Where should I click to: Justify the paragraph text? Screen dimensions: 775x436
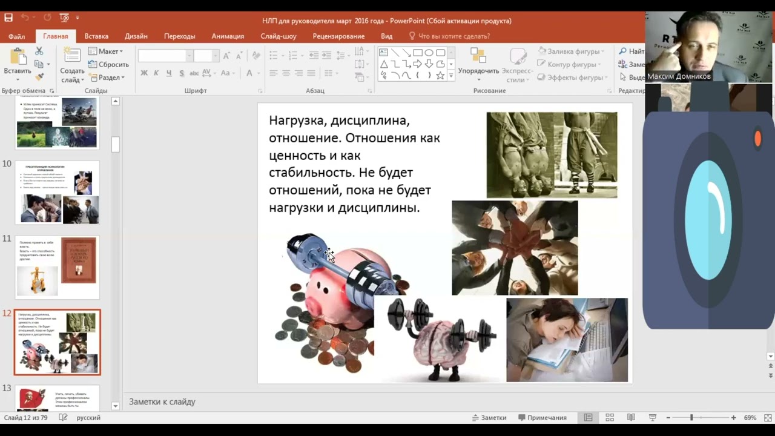click(310, 73)
